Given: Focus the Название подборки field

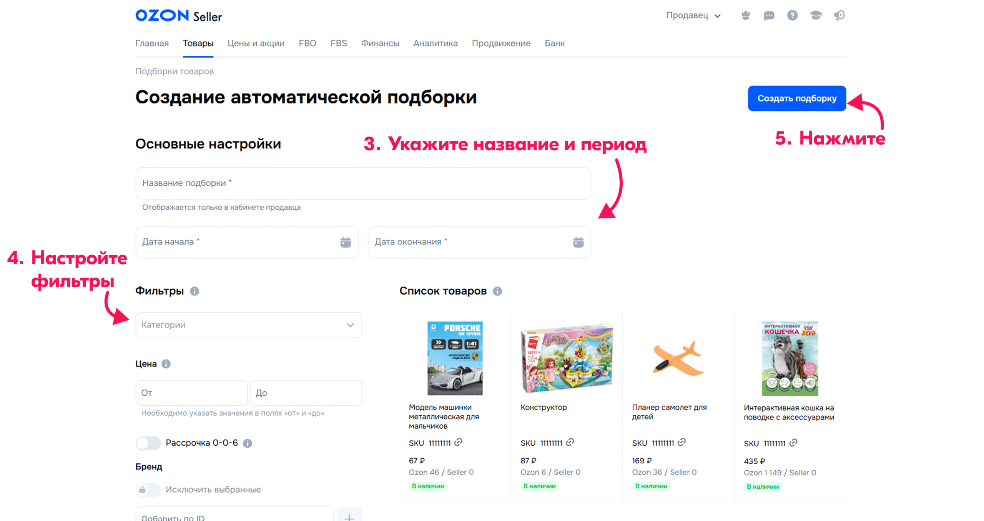Looking at the screenshot, I should click(363, 183).
